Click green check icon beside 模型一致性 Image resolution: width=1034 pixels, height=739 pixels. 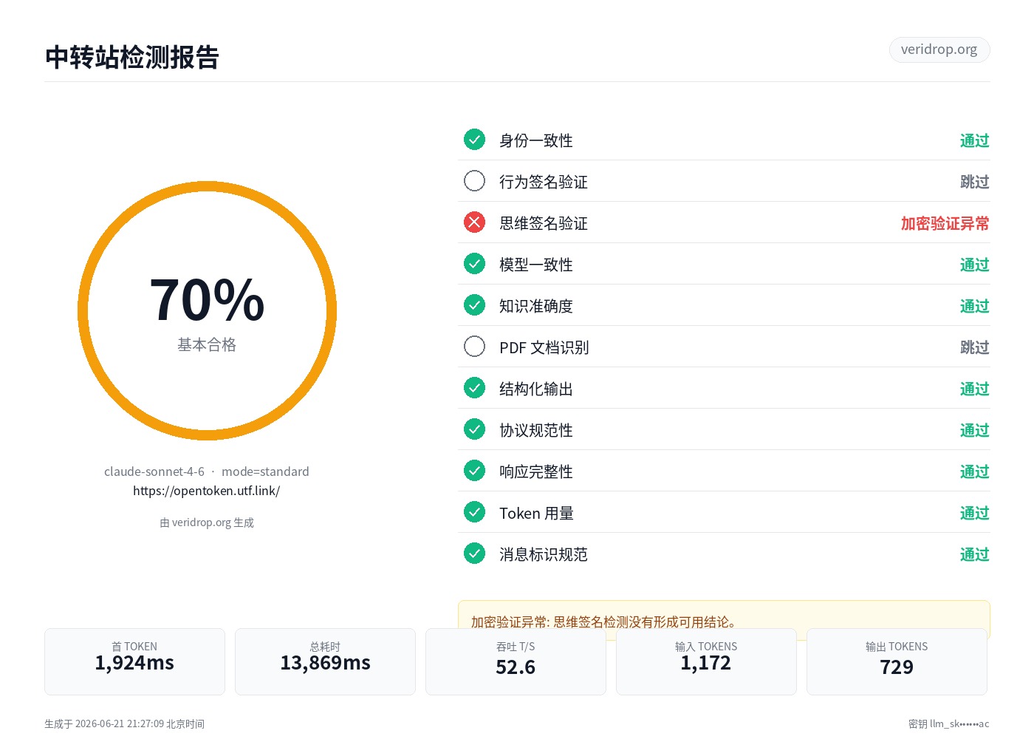pyautogui.click(x=474, y=264)
